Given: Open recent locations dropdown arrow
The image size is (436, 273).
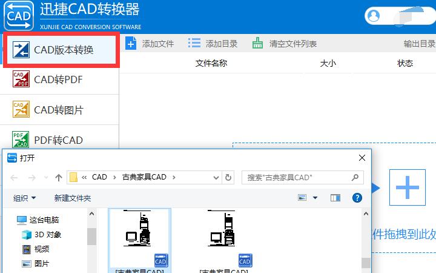Looking at the screenshot, I should pos(46,177).
